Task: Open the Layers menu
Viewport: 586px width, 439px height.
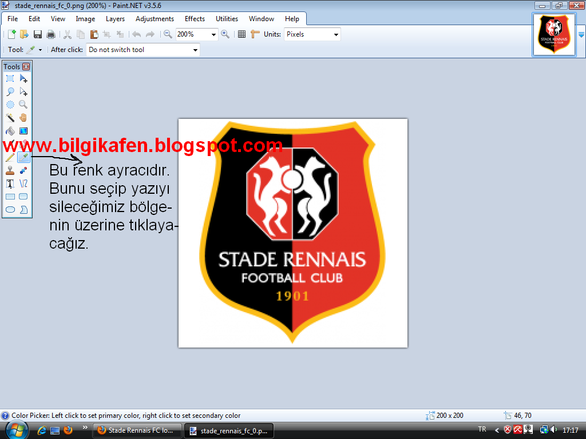Action: coord(115,19)
